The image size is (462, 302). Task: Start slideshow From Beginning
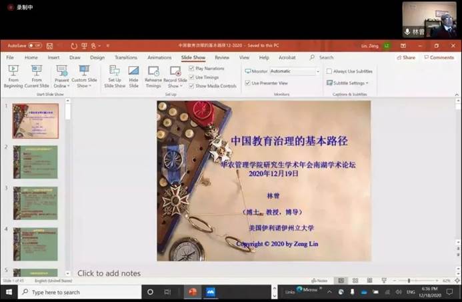tap(13, 71)
